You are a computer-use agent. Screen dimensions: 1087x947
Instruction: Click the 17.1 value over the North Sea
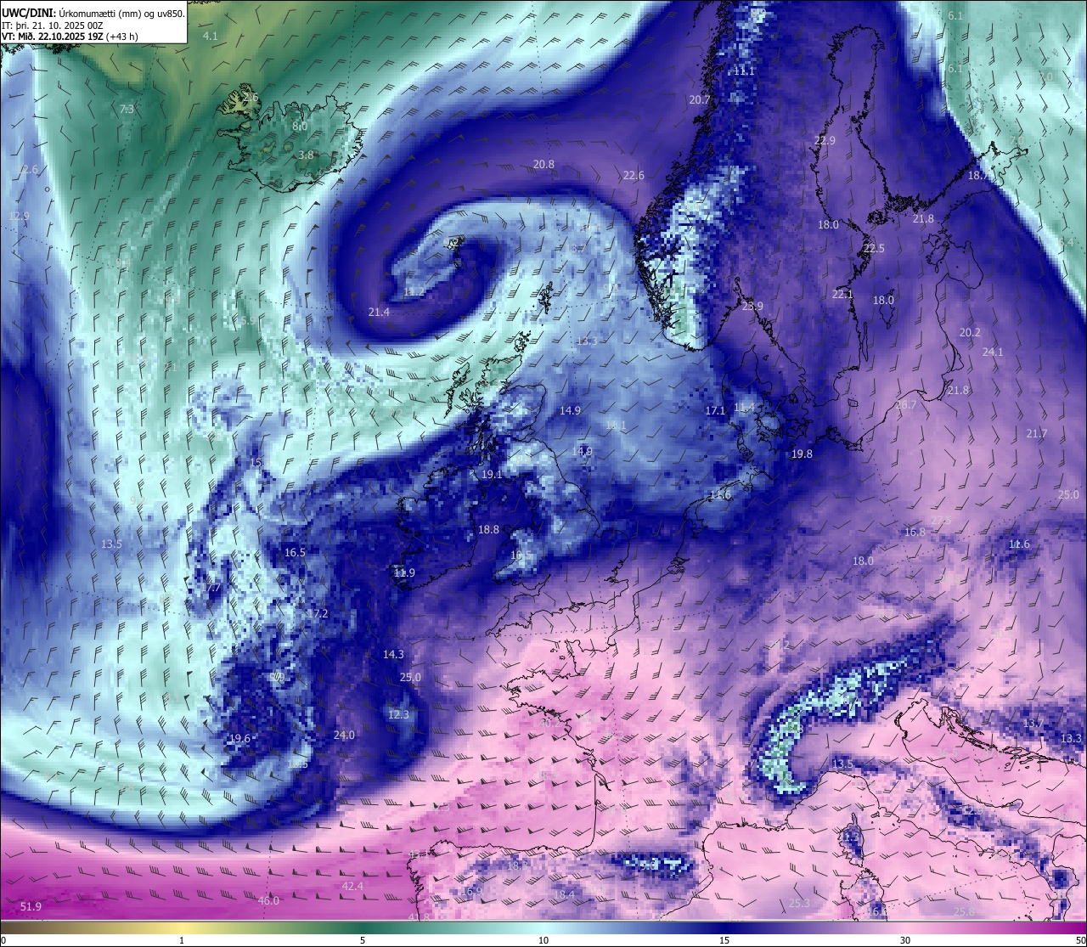point(715,411)
